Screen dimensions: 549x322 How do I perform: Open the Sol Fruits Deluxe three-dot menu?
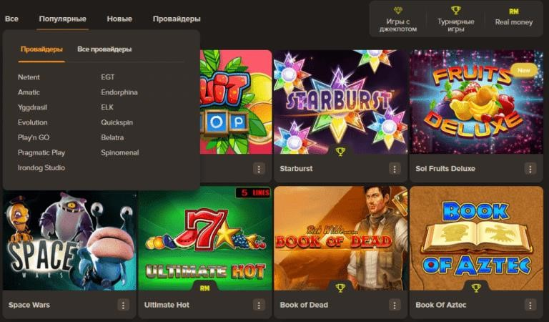tap(530, 169)
